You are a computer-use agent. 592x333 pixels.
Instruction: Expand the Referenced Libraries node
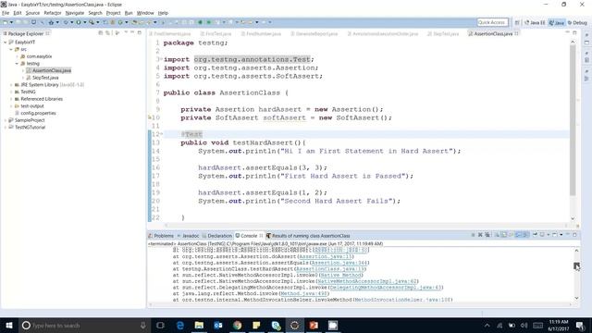11,99
